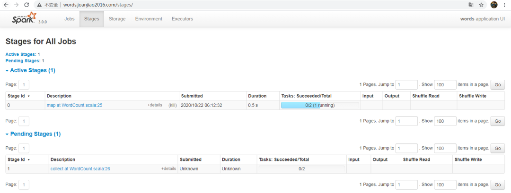Open the browser profile avatar
The width and height of the screenshot is (511, 193).
[x=494, y=5]
